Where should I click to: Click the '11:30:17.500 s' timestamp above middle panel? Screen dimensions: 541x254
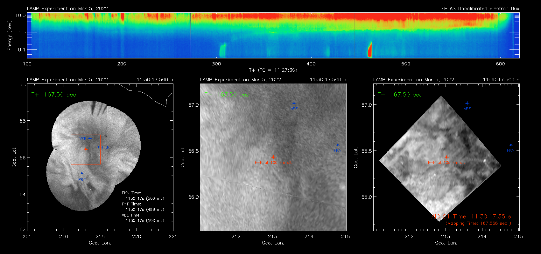pos(328,80)
